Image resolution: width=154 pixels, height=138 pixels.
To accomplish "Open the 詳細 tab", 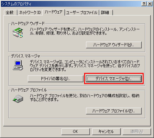I will tap(106, 13).
